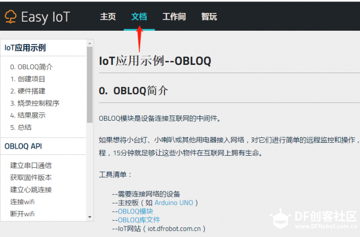Click the 工具清单： text line
Viewport: 360px width, 237px height.
point(115,175)
